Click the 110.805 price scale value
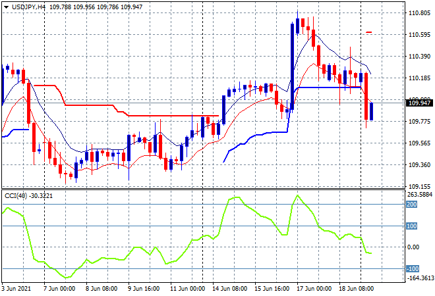This screenshot has height=296, width=435. [x=419, y=13]
